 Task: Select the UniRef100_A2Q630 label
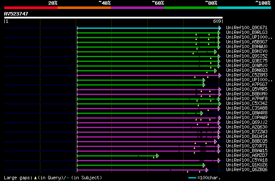click(247, 127)
